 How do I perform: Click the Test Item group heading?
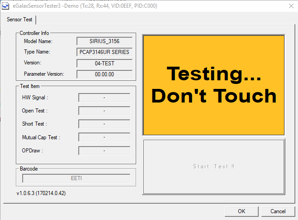pyautogui.click(x=30, y=86)
